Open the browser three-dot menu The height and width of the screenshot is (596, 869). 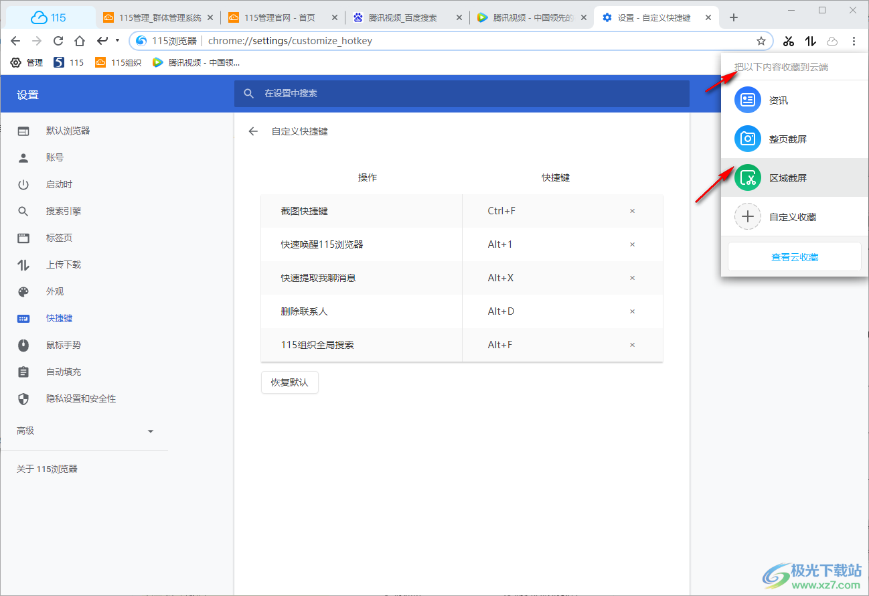click(x=854, y=41)
